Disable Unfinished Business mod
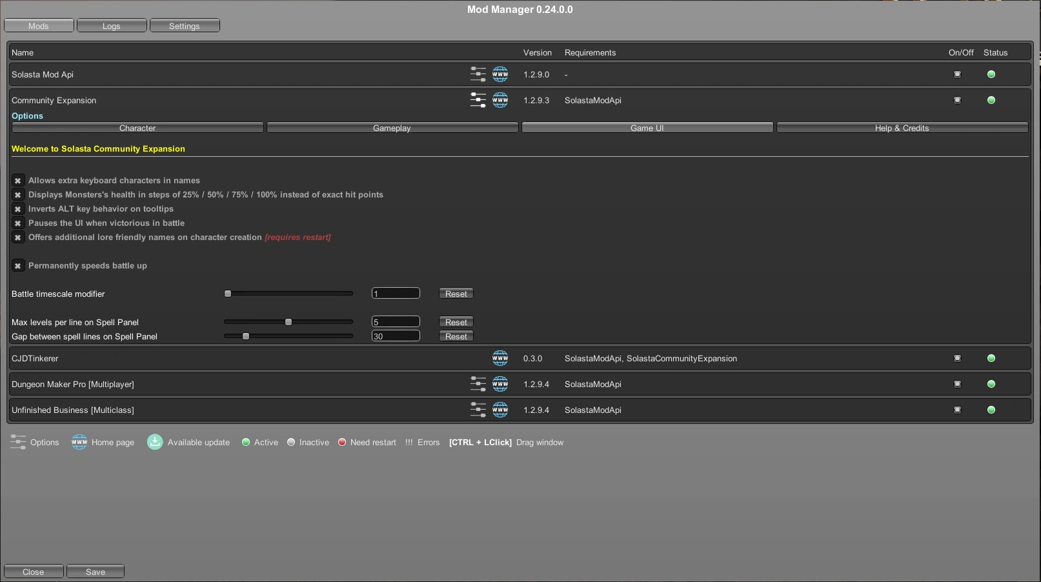 click(957, 410)
